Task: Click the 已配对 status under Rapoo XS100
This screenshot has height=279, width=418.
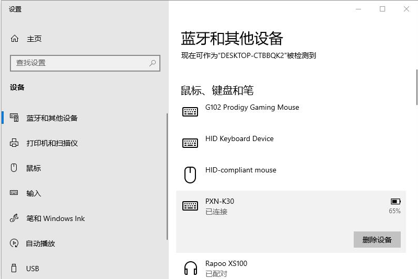Action: tap(216, 274)
